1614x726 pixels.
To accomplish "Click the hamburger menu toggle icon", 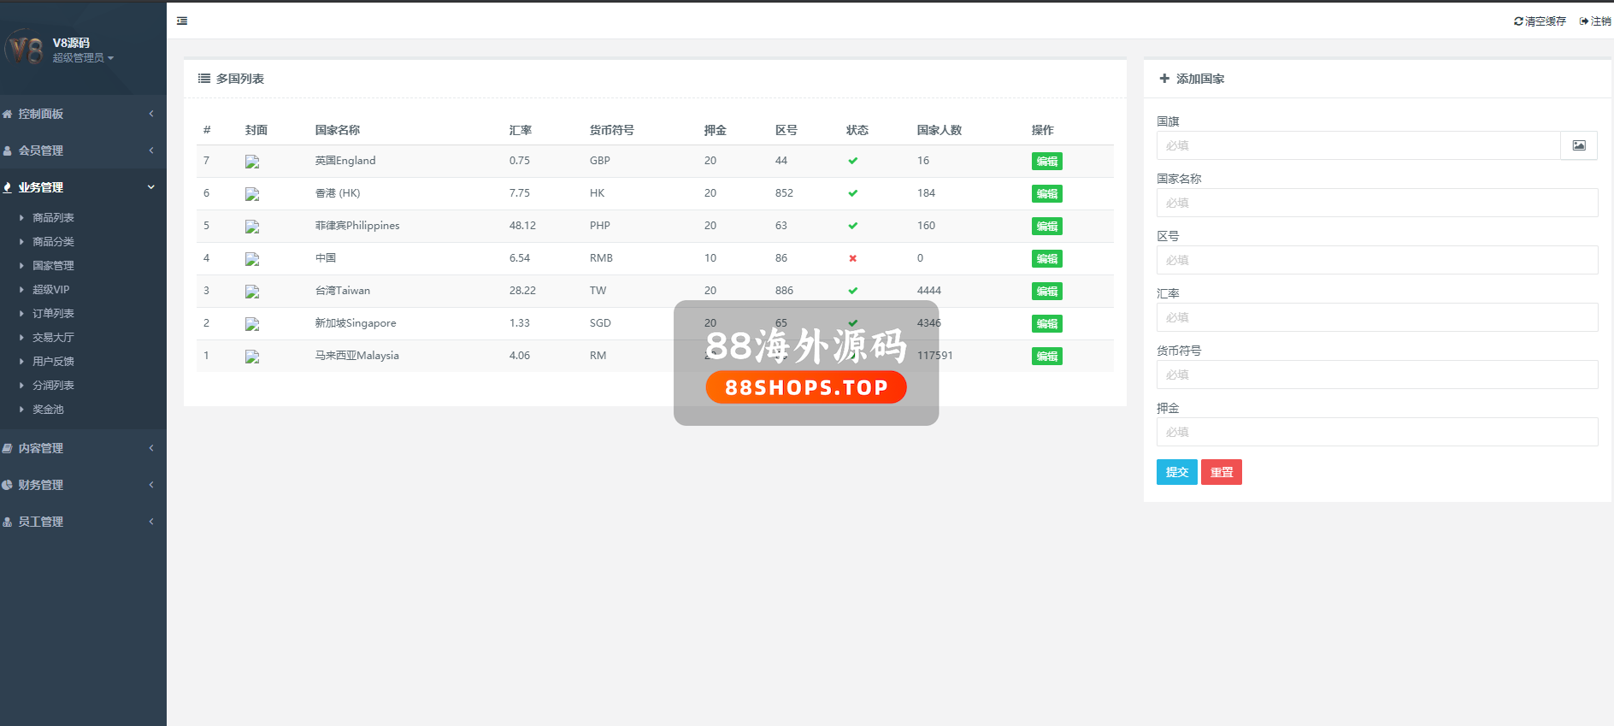I will [182, 21].
